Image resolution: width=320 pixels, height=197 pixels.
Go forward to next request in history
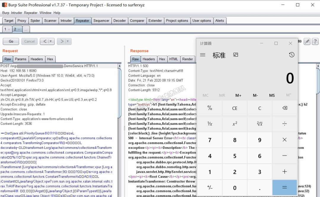click(x=62, y=41)
